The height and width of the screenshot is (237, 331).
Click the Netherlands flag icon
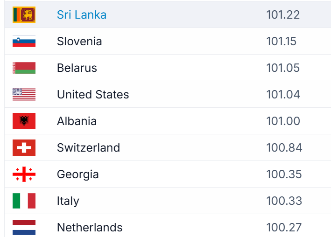(x=24, y=227)
